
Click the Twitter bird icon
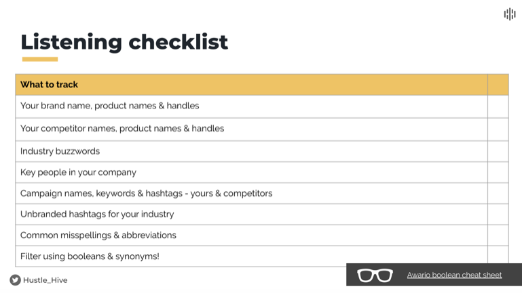(x=15, y=280)
